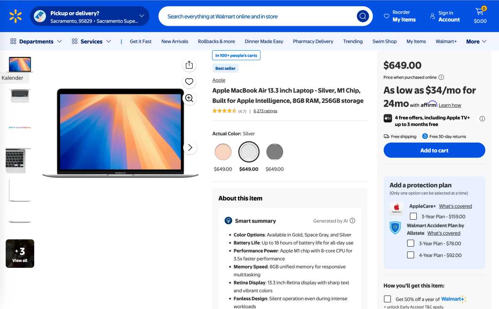This screenshot has height=309, width=499.
Task: Click Affirm Learn how link
Action: (x=450, y=105)
